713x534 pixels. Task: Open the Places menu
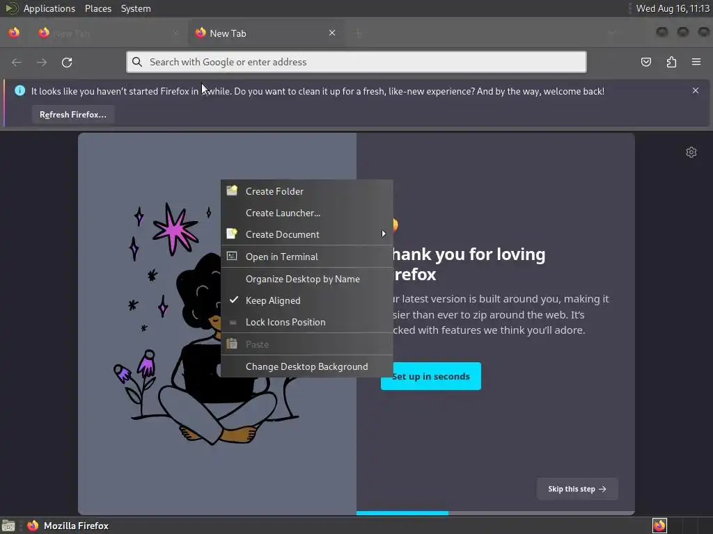[x=97, y=8]
